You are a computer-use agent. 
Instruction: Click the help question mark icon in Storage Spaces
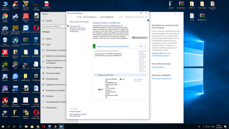[148, 20]
